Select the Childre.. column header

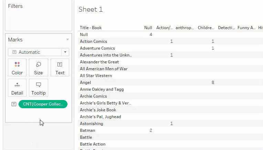click(x=206, y=28)
